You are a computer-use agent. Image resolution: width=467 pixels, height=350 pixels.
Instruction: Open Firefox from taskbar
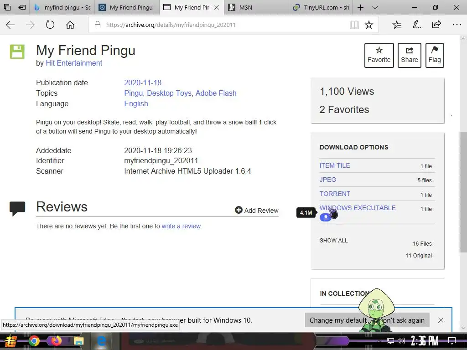tap(56, 341)
